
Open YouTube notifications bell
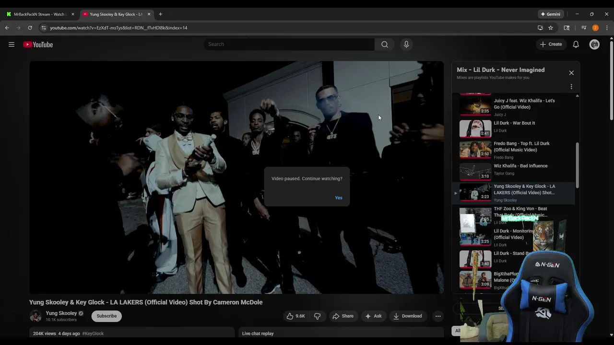tap(576, 45)
